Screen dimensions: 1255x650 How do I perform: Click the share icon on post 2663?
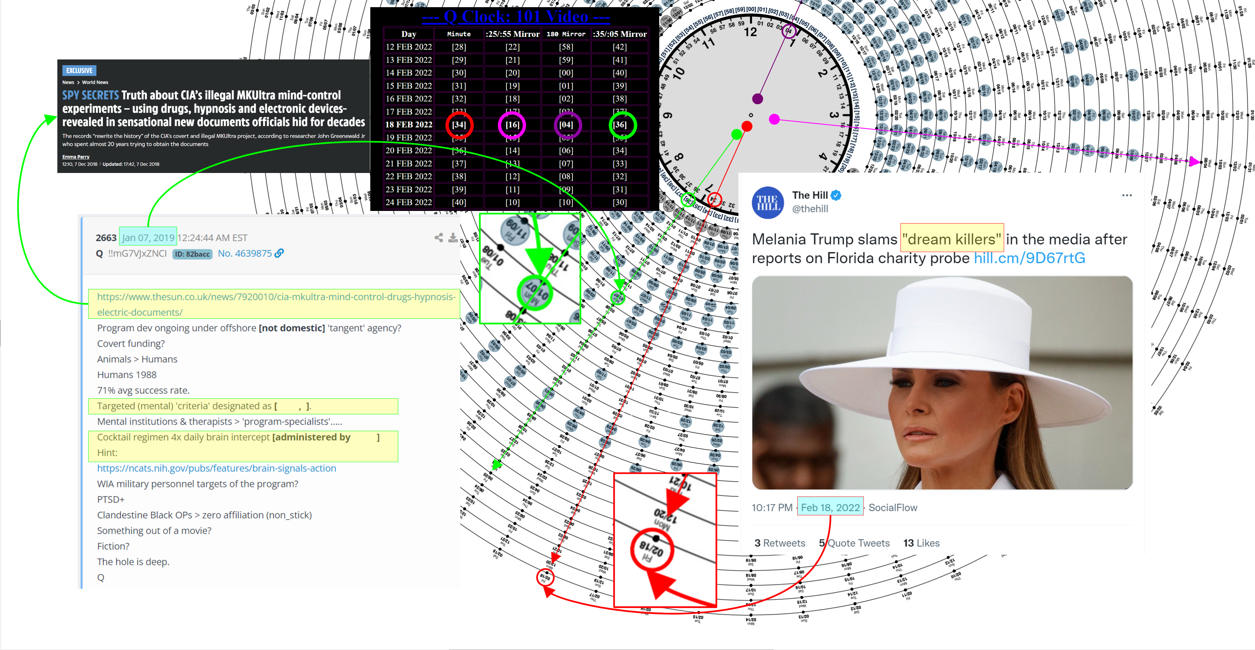point(438,237)
